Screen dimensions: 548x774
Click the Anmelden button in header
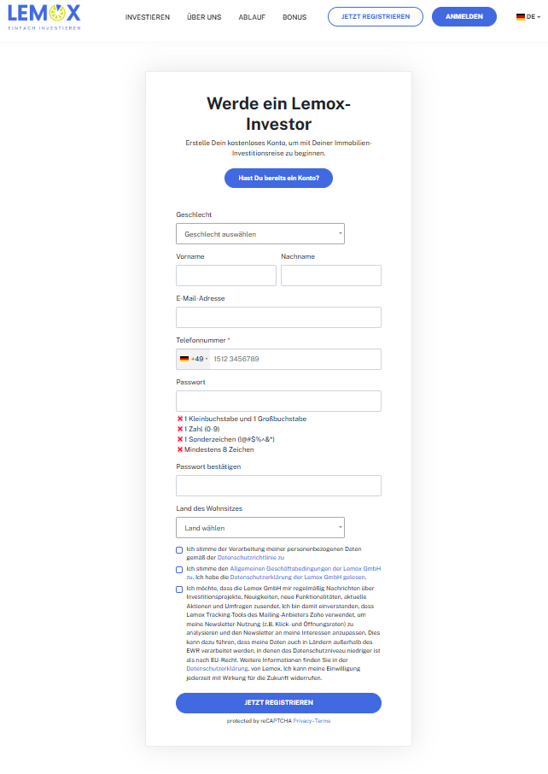point(464,17)
